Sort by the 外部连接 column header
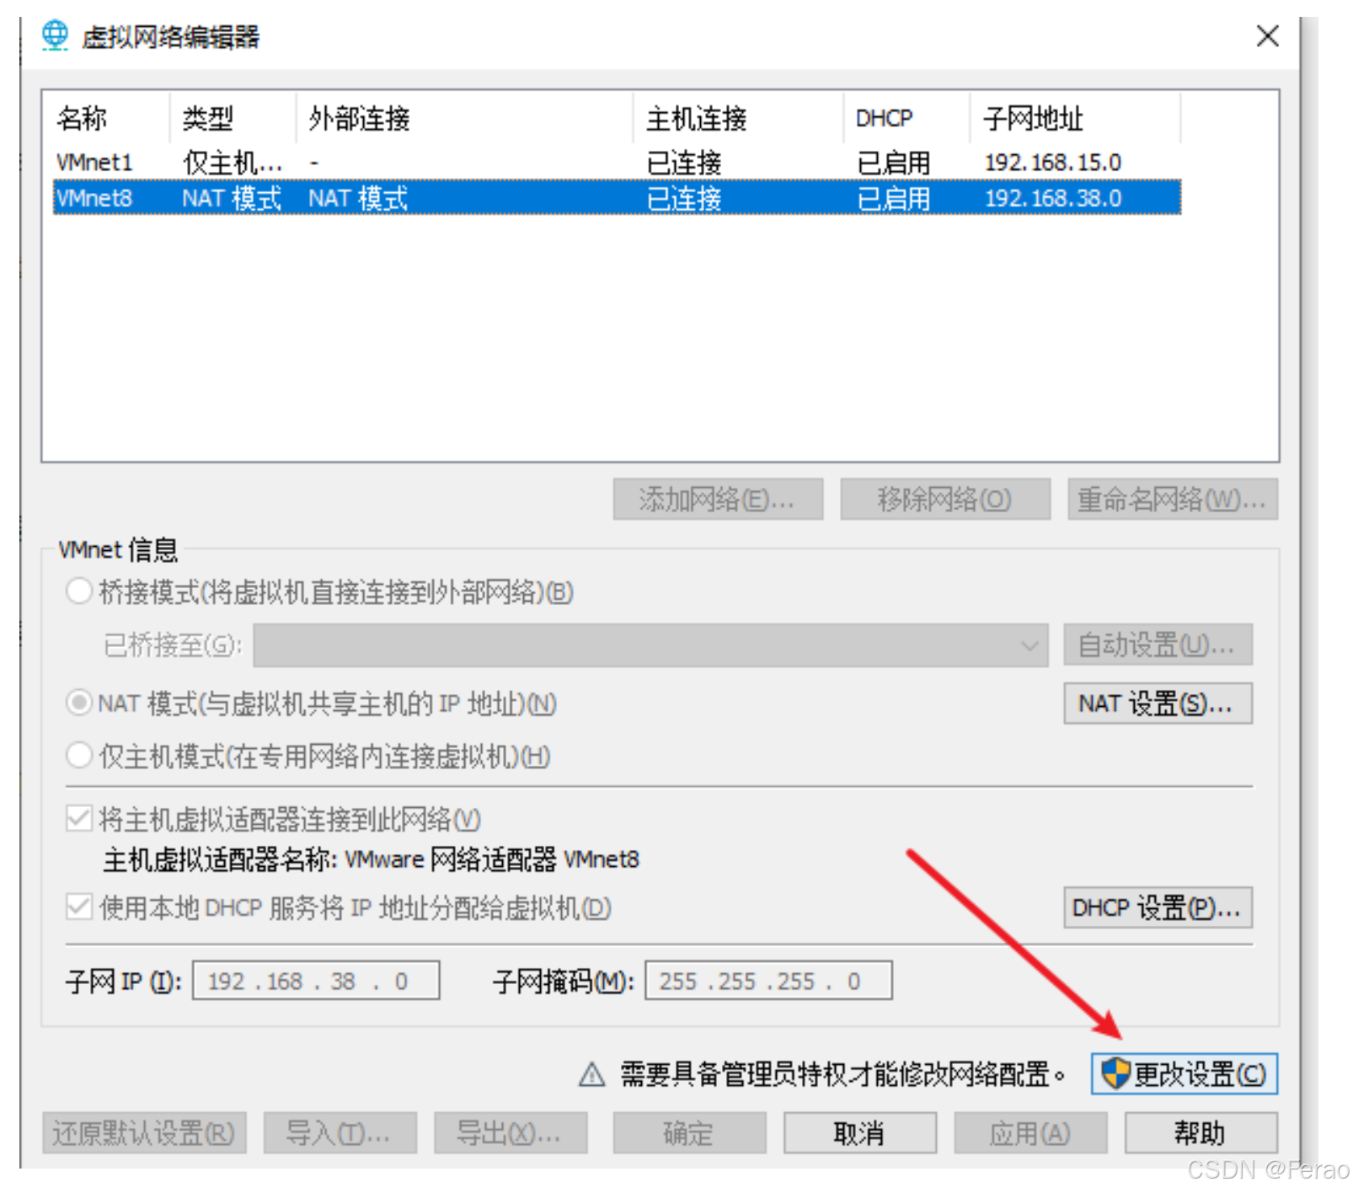 464,118
